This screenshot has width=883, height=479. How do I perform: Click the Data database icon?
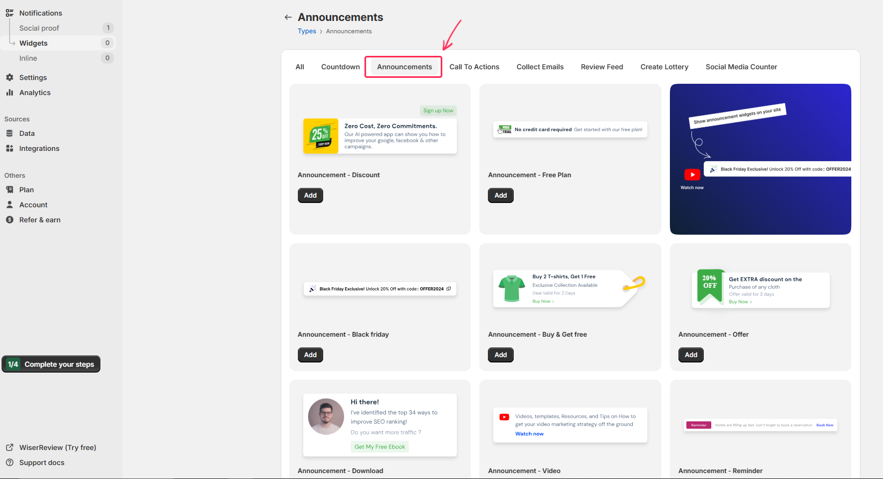(x=10, y=133)
